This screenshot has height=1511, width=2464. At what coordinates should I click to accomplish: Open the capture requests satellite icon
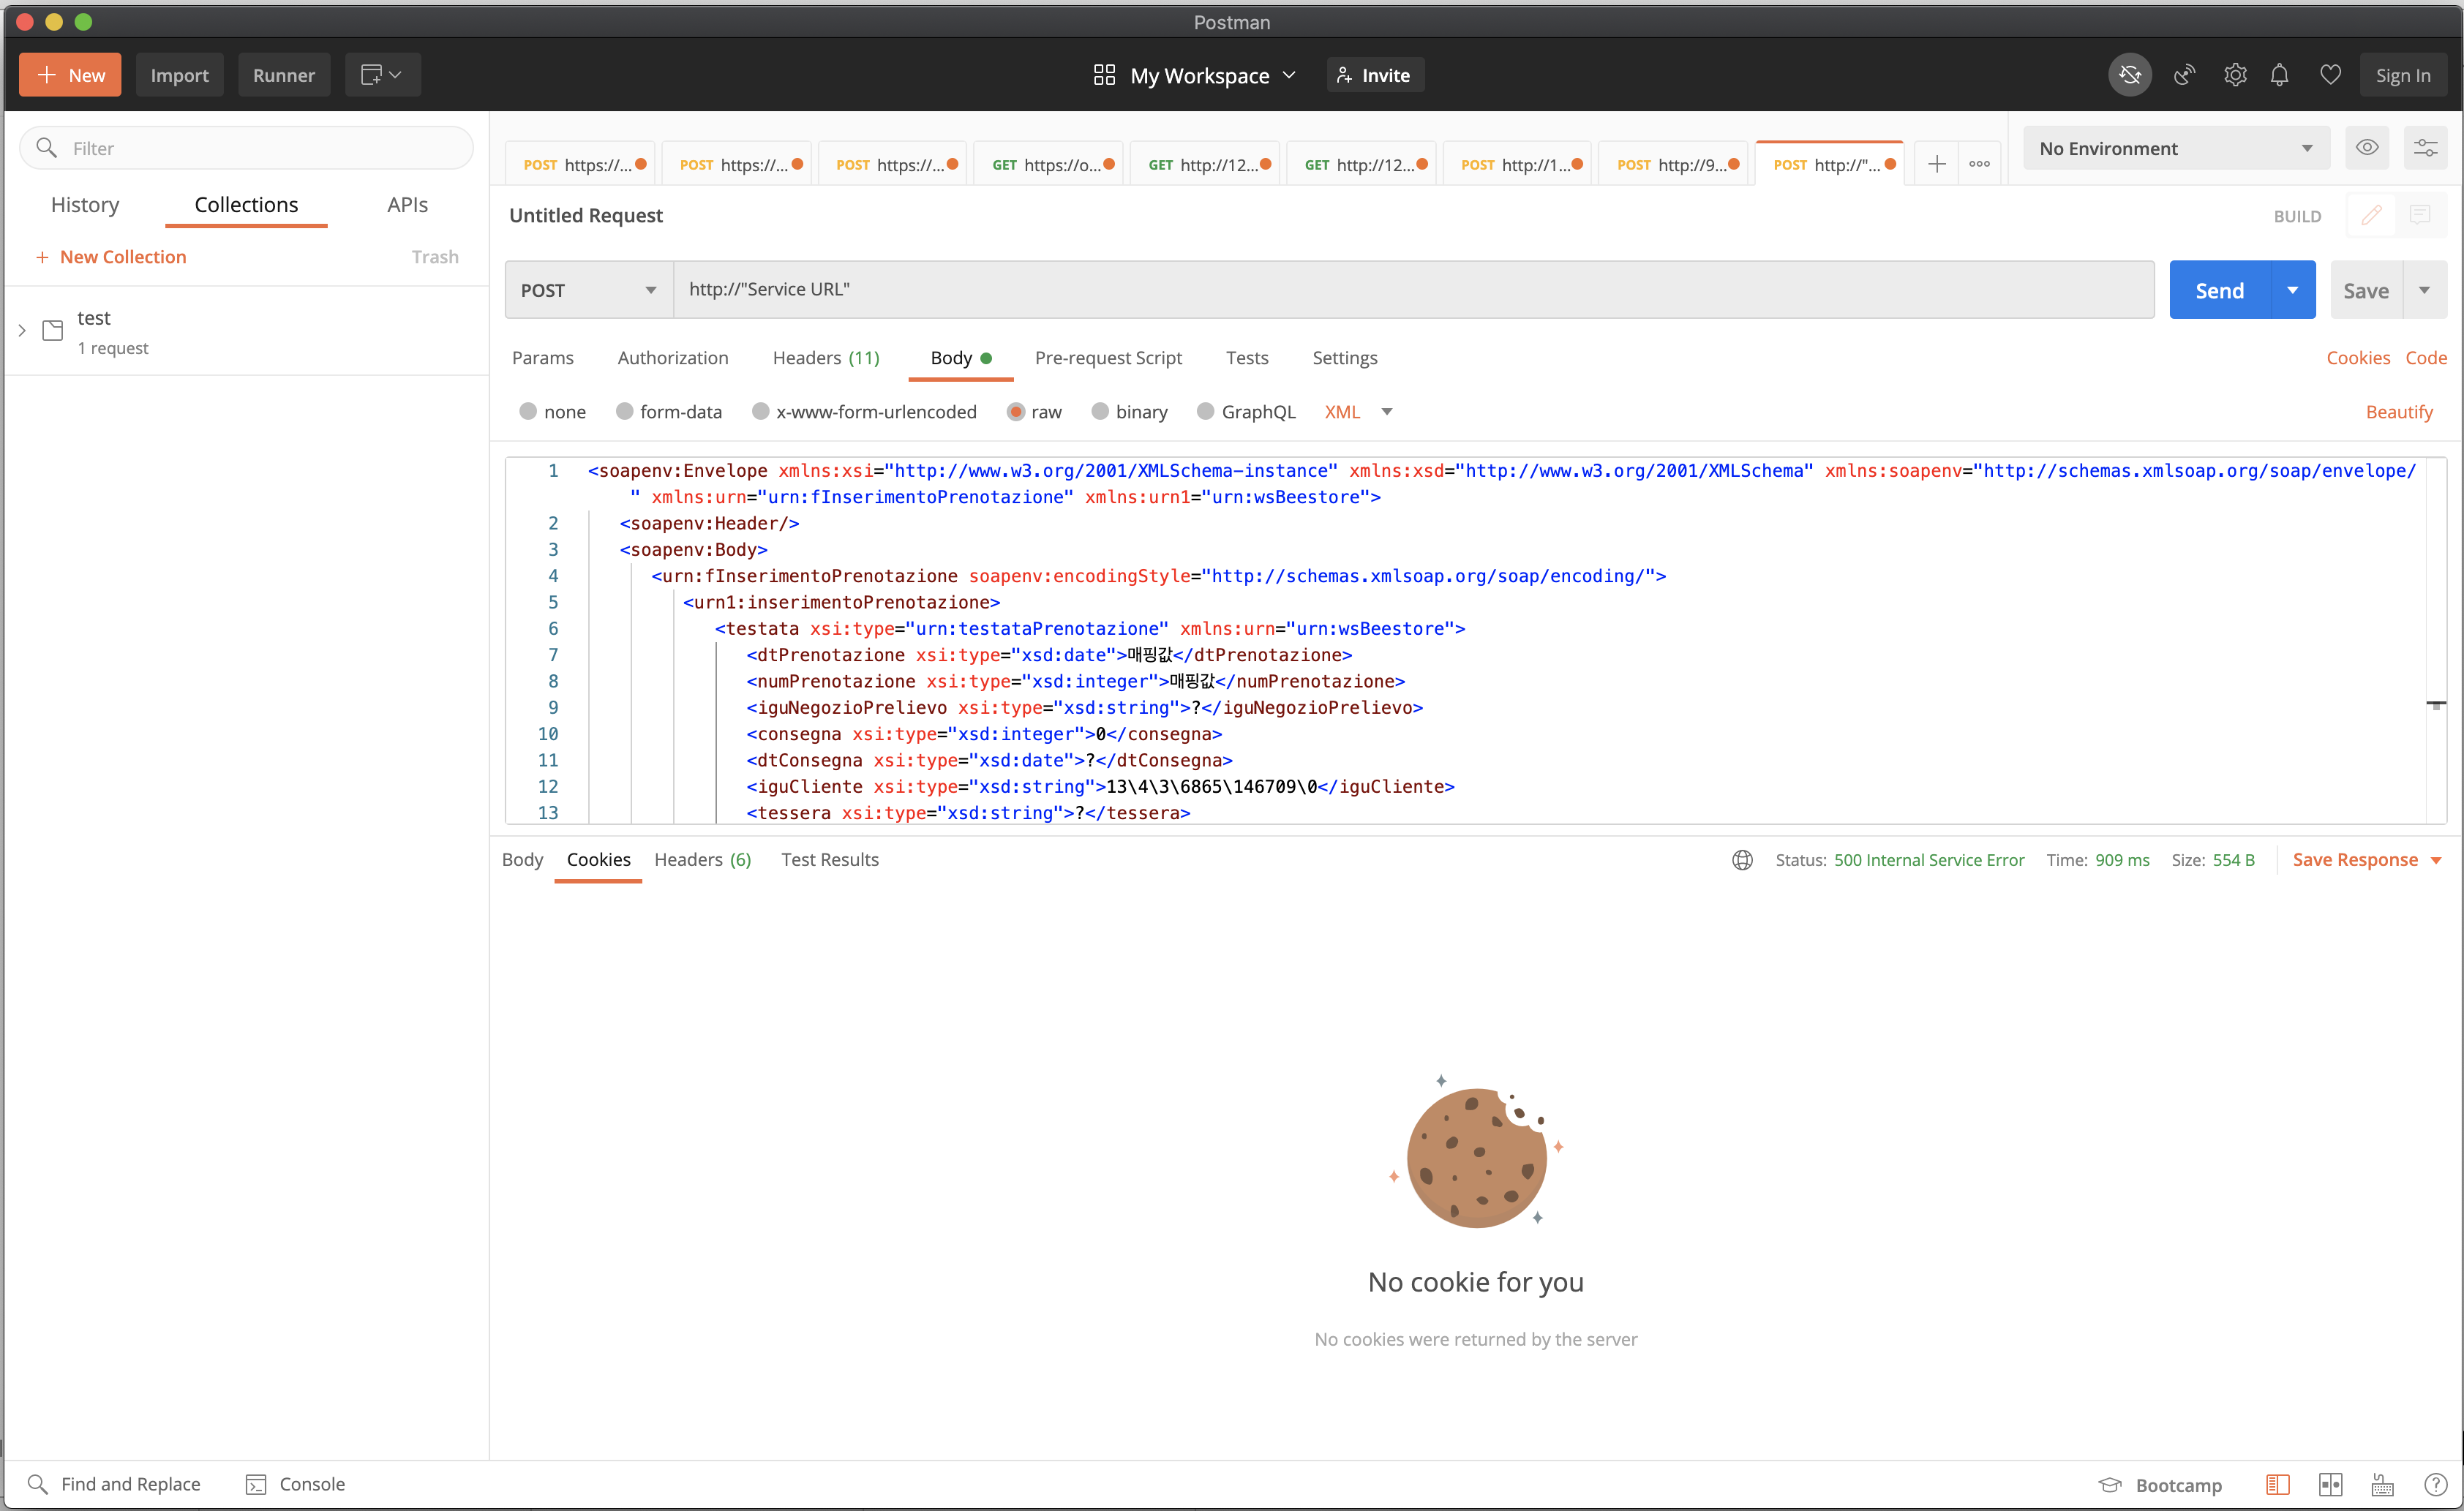point(2184,75)
